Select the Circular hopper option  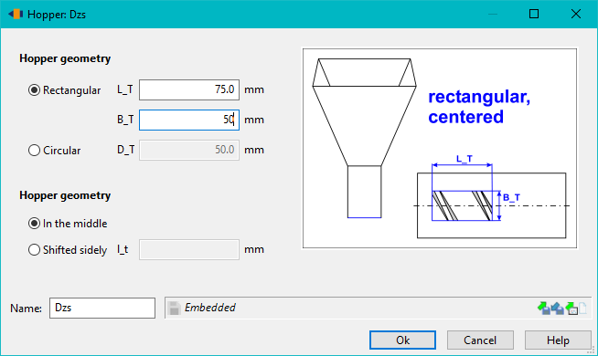point(54,151)
